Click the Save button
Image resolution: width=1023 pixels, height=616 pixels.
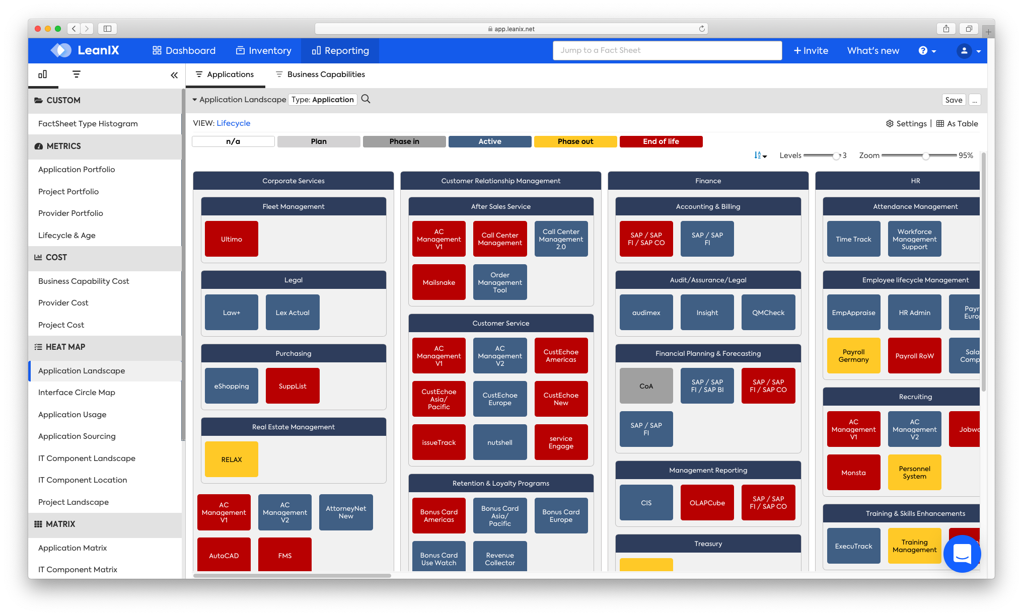954,100
